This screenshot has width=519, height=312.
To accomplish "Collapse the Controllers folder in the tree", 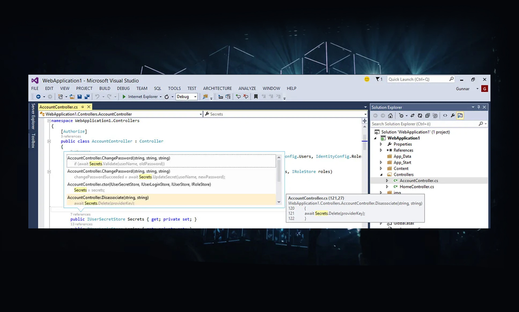I will click(381, 175).
